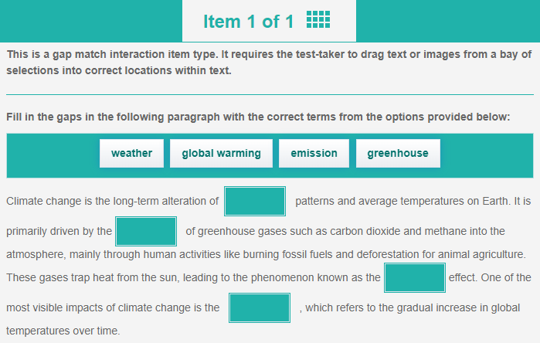Click the gap before the word 'effect'
This screenshot has width=540, height=343.
[x=415, y=277]
